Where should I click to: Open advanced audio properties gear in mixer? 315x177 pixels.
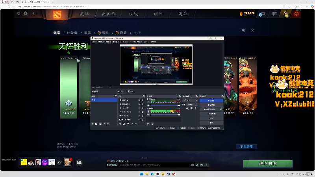tap(148, 124)
